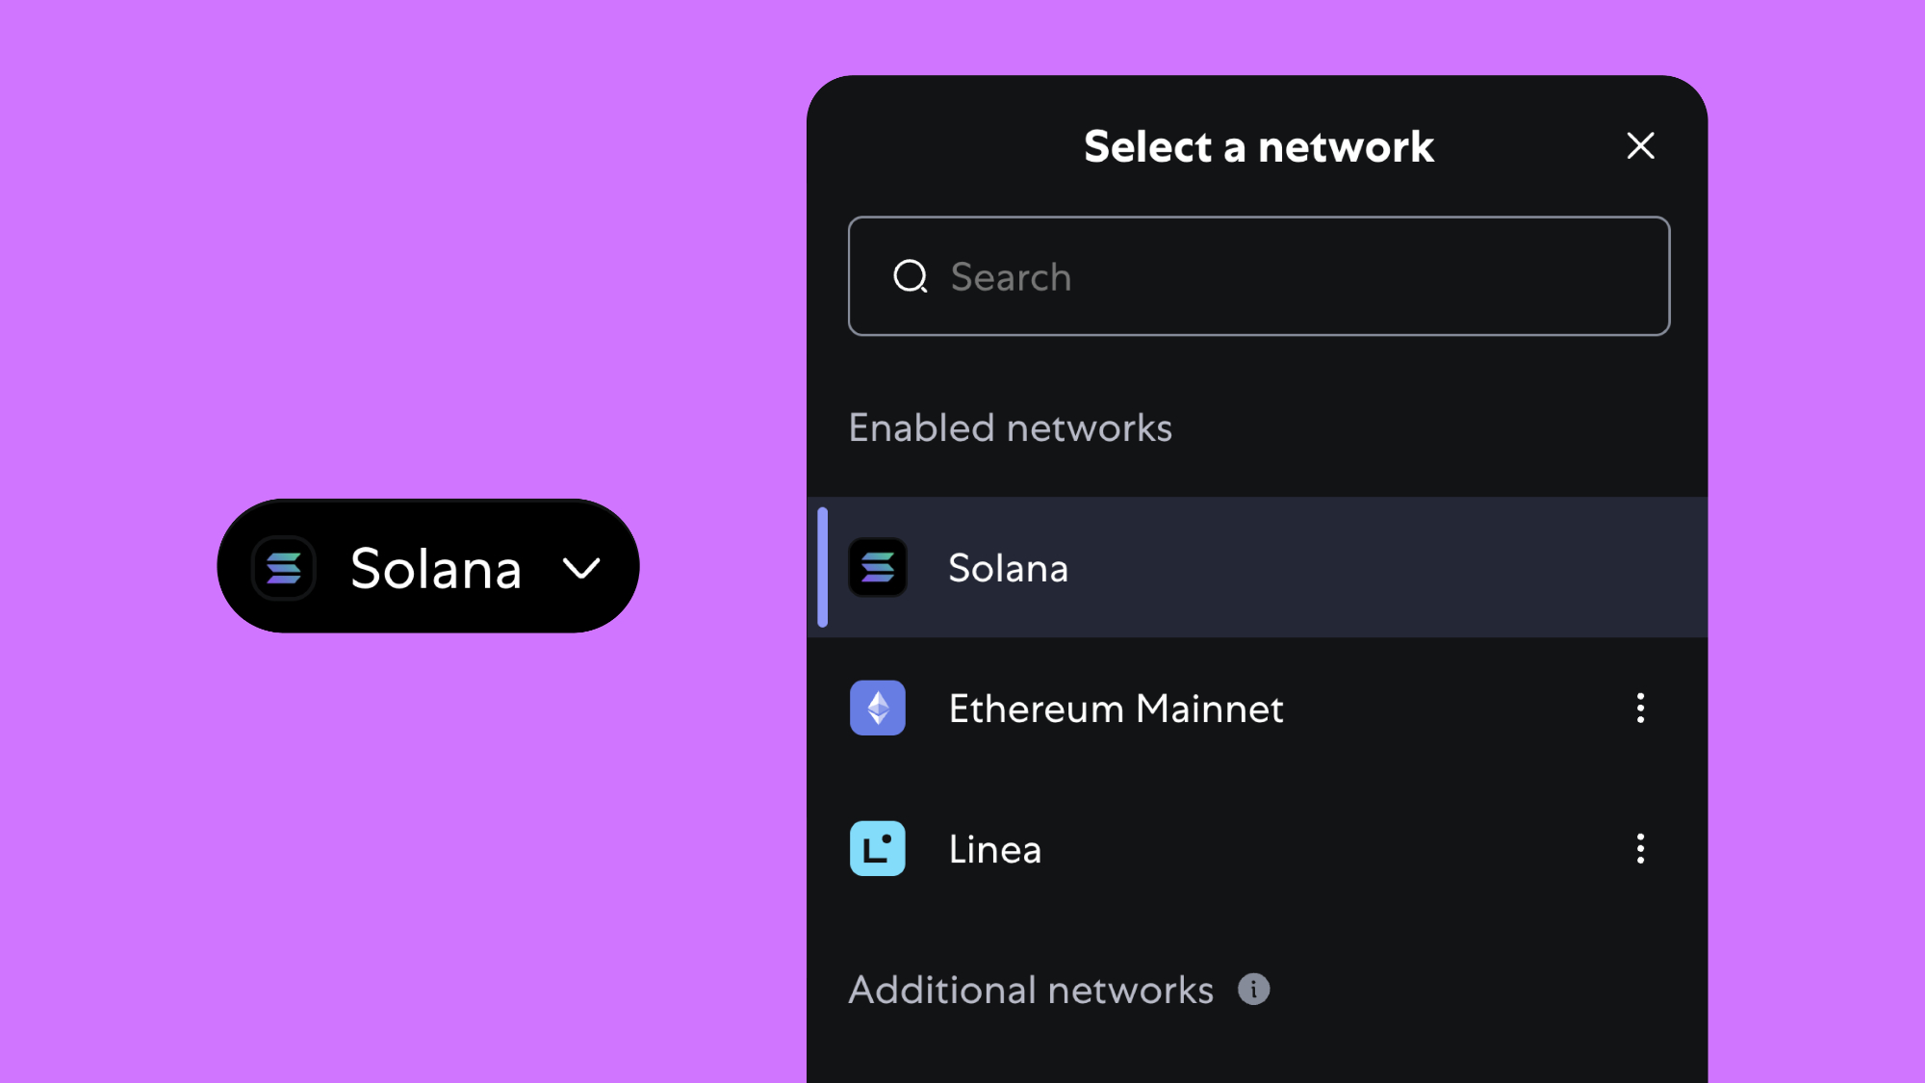The width and height of the screenshot is (1925, 1083).
Task: Click the Enabled networks section heading
Action: [1010, 428]
